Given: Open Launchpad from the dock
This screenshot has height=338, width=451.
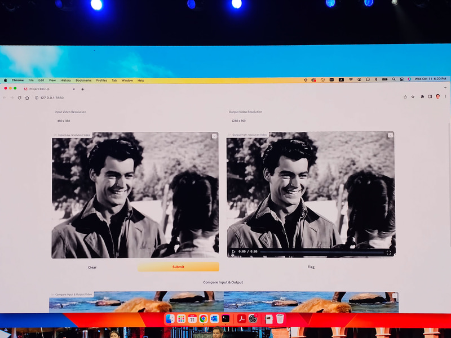Looking at the screenshot, I should click(x=181, y=318).
